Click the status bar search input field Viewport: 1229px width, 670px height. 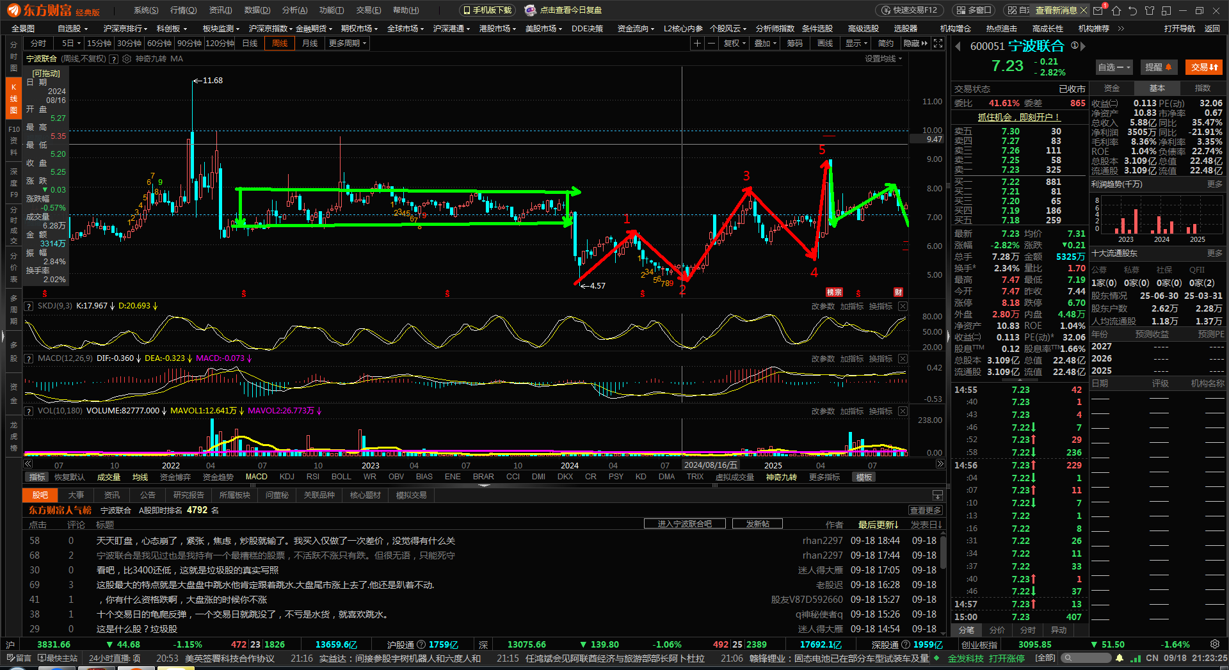tap(1086, 658)
